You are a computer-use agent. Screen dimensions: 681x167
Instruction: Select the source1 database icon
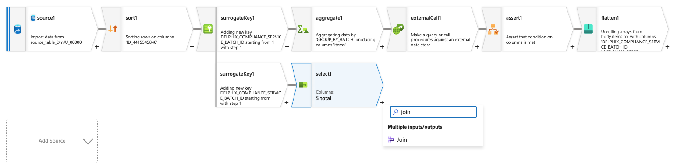pyautogui.click(x=17, y=29)
